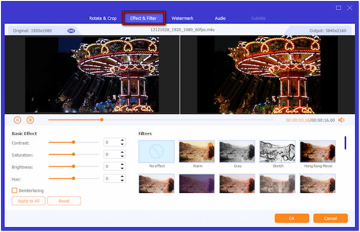Select the purple-tinted filter in second row

pos(197,183)
